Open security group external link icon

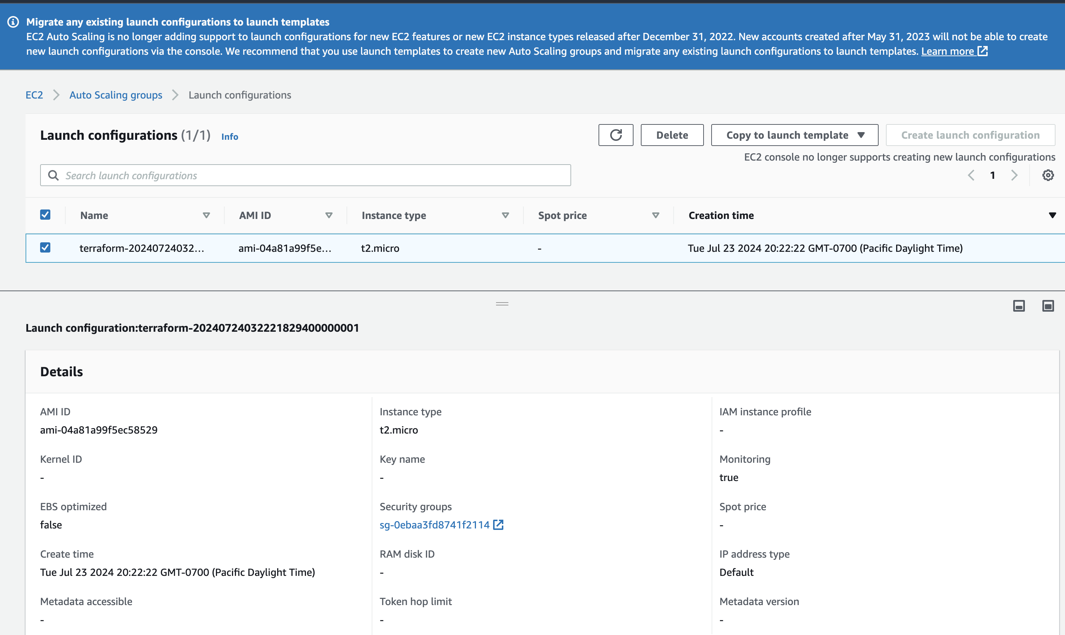tap(498, 524)
